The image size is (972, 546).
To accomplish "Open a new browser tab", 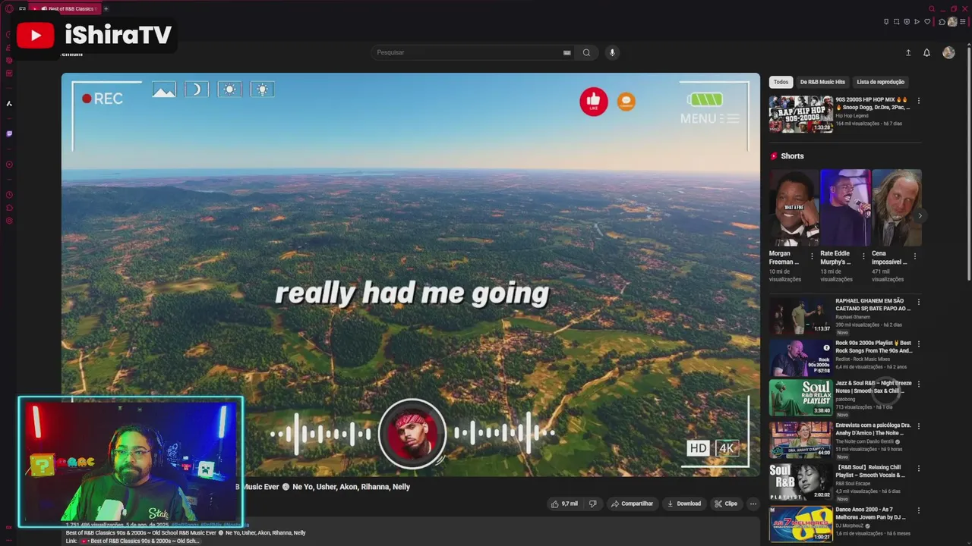I will click(x=106, y=9).
